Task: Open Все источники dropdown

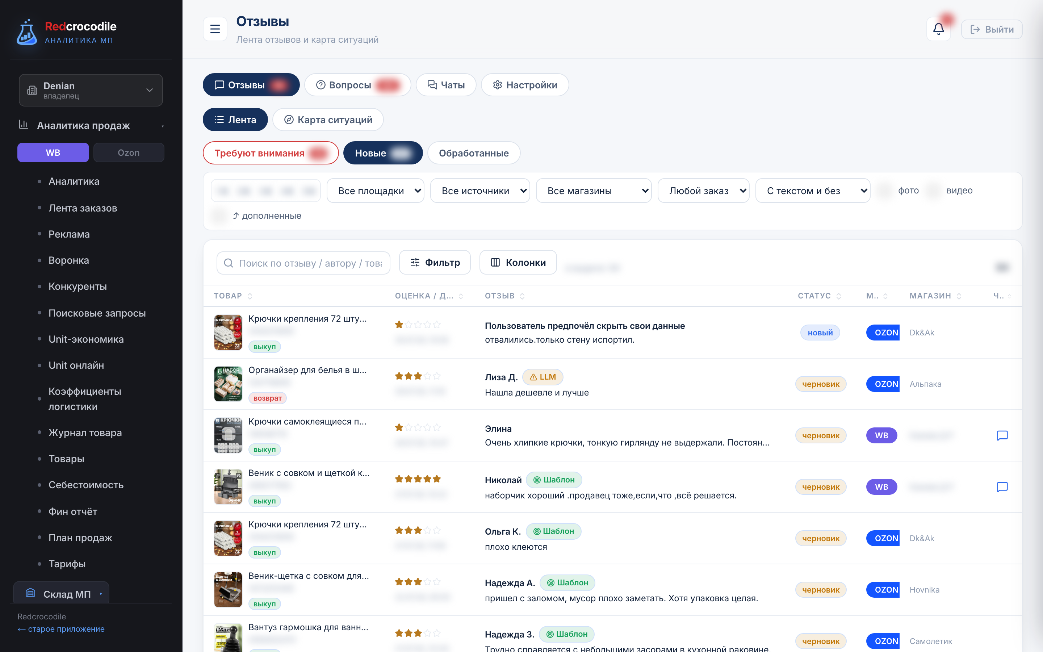Action: 480,191
